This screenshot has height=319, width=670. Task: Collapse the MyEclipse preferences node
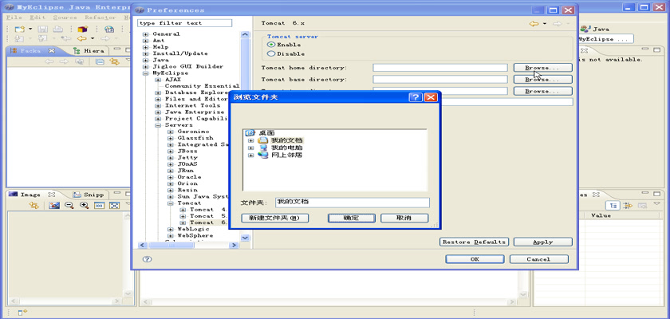146,73
